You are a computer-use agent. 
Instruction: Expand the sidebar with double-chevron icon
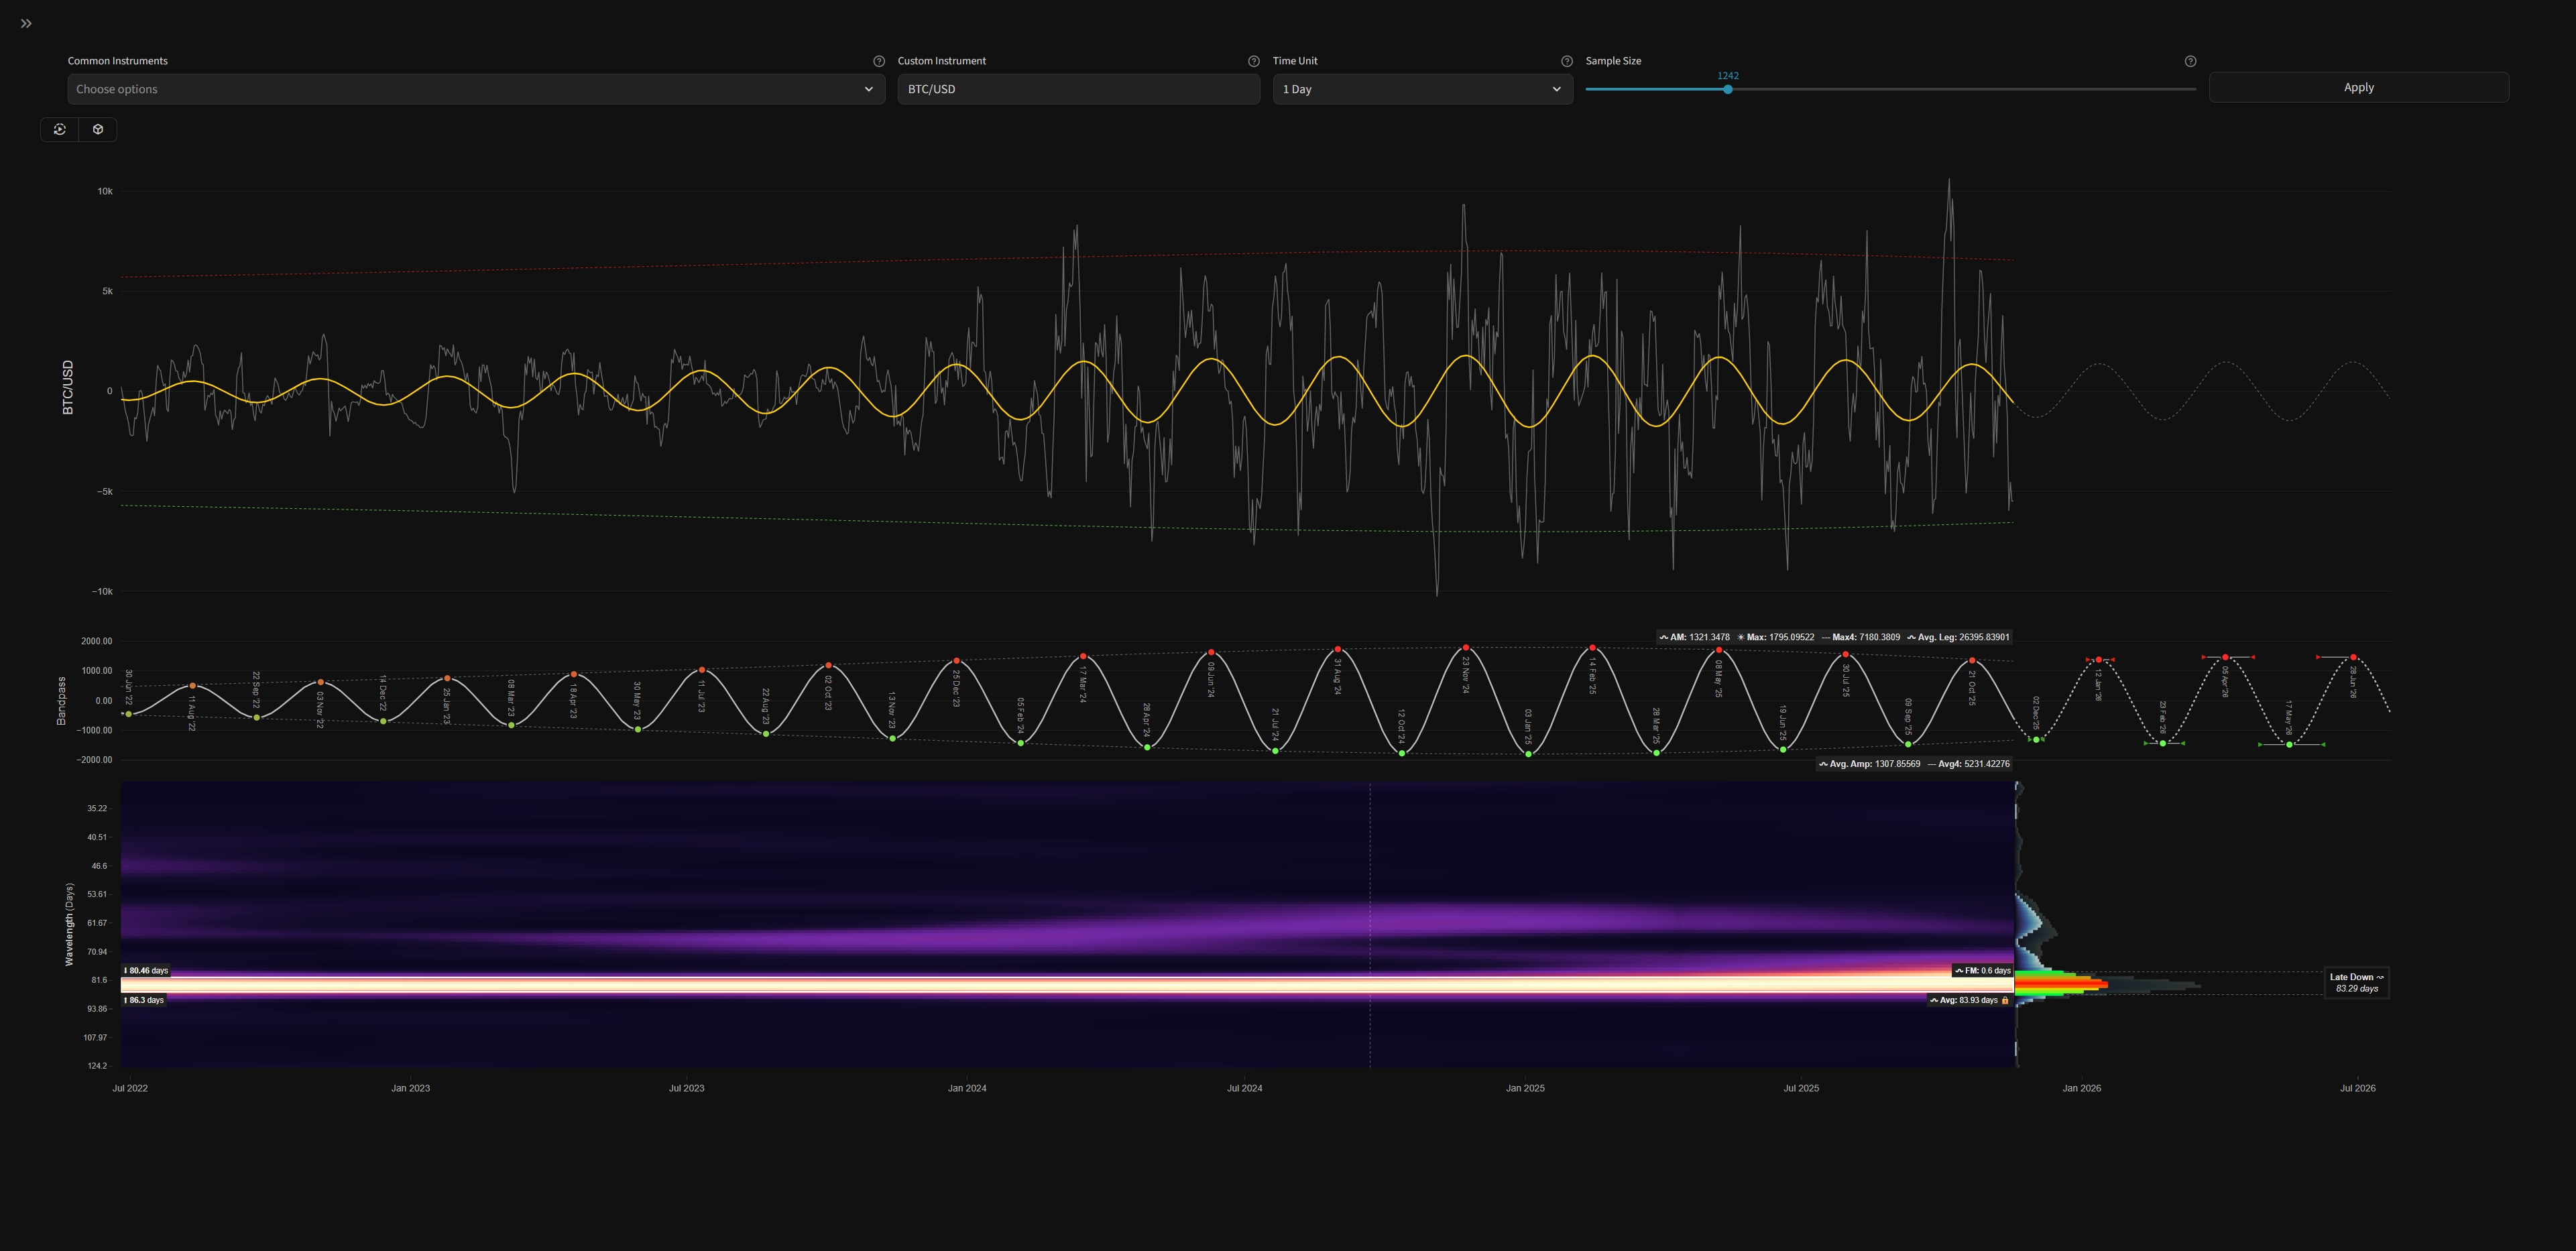click(26, 23)
